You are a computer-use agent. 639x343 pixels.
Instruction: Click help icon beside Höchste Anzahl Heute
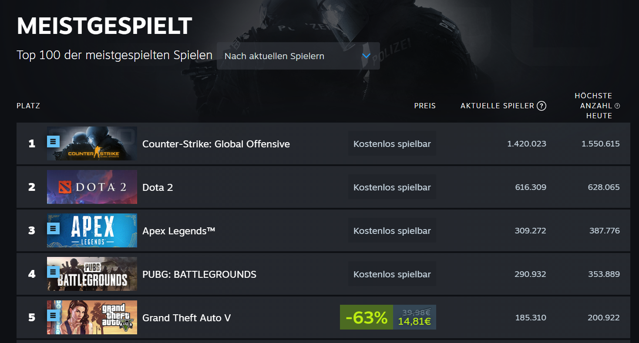[617, 106]
